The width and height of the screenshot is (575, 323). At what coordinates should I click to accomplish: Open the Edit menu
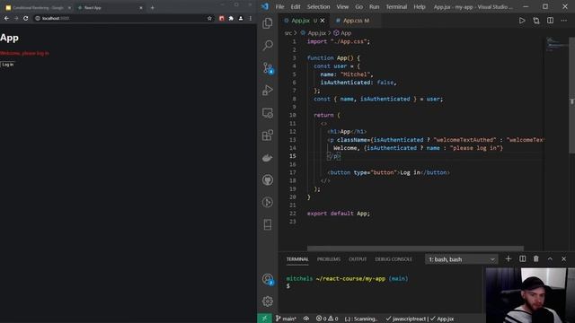click(x=296, y=6)
